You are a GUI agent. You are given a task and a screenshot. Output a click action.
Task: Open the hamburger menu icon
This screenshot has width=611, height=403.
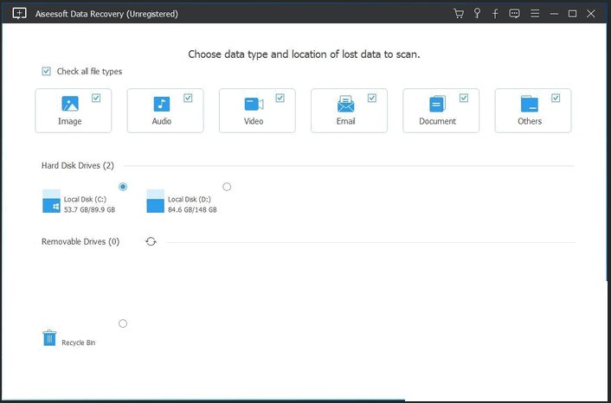click(x=535, y=14)
